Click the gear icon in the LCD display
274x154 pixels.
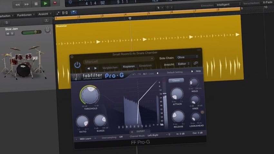coord(70,2)
